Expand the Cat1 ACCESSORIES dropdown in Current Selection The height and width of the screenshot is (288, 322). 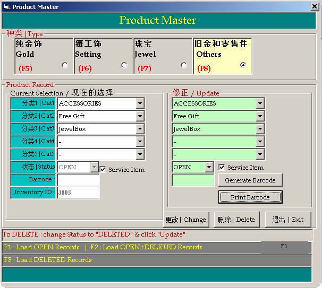pos(140,103)
